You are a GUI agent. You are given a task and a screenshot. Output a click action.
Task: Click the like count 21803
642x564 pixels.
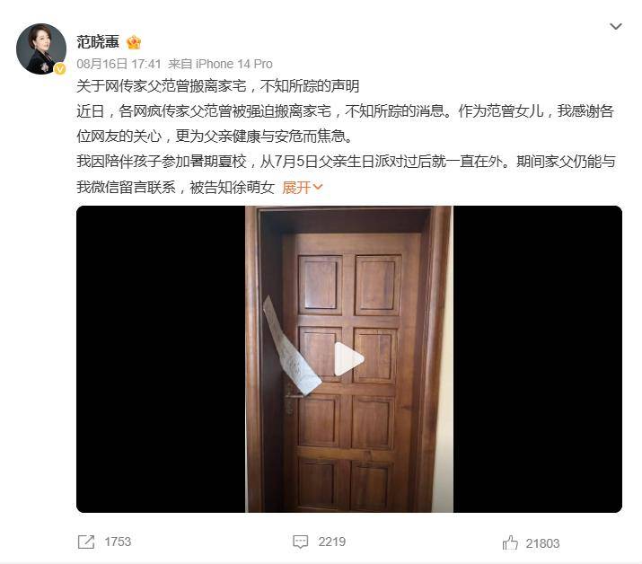542,543
